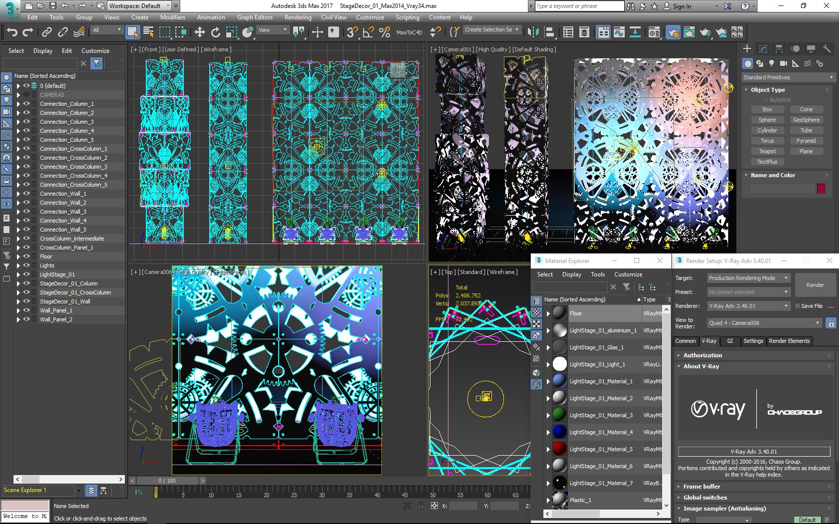
Task: Click the keyword search field
Action: (579, 6)
